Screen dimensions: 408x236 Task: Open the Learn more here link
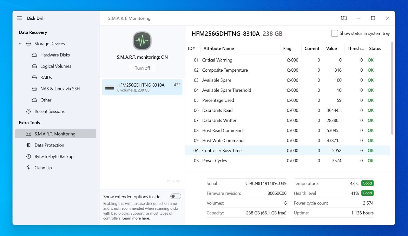(x=137, y=218)
